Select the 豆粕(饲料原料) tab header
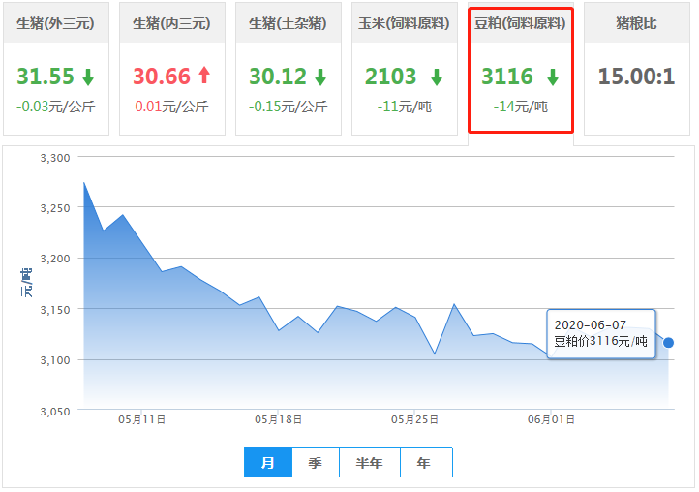Screen dimensions: 699x492 [x=520, y=23]
